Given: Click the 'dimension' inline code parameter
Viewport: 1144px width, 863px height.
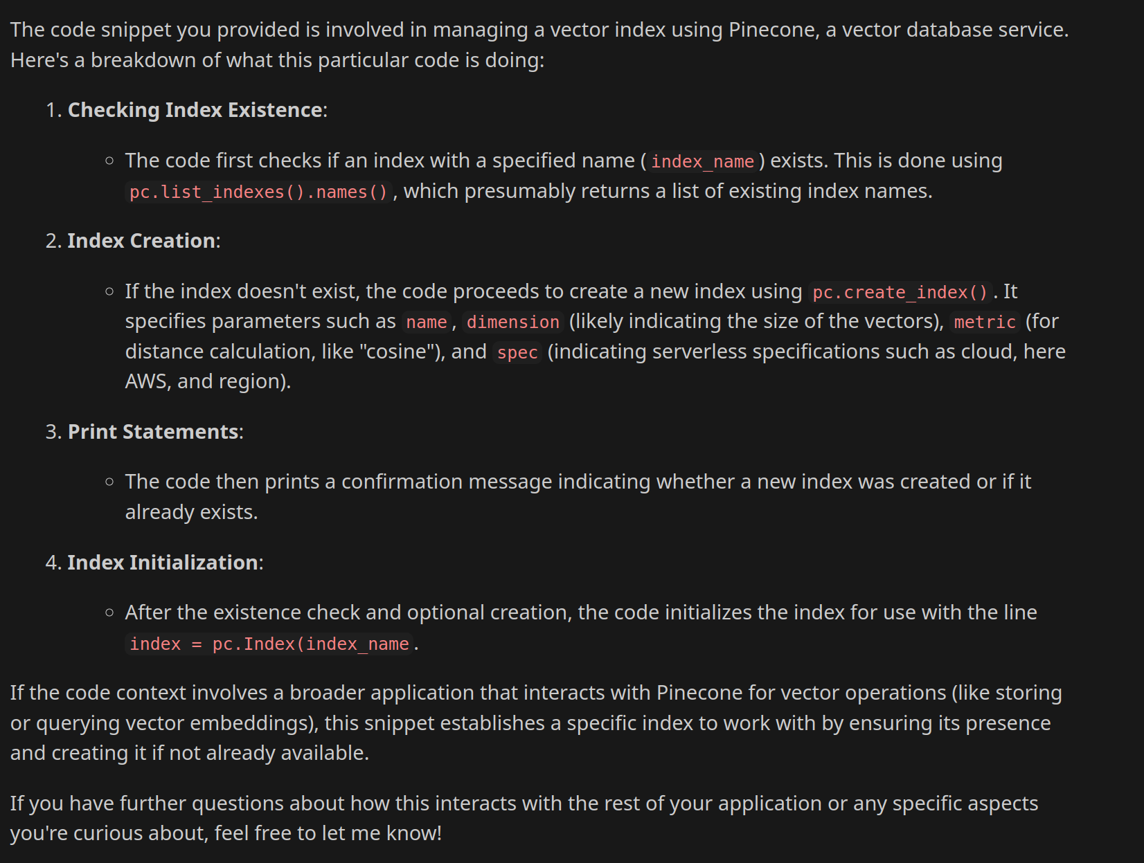Looking at the screenshot, I should [x=512, y=322].
